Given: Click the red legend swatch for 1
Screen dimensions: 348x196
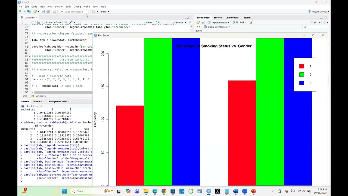Looking at the screenshot, I should pos(302,66).
